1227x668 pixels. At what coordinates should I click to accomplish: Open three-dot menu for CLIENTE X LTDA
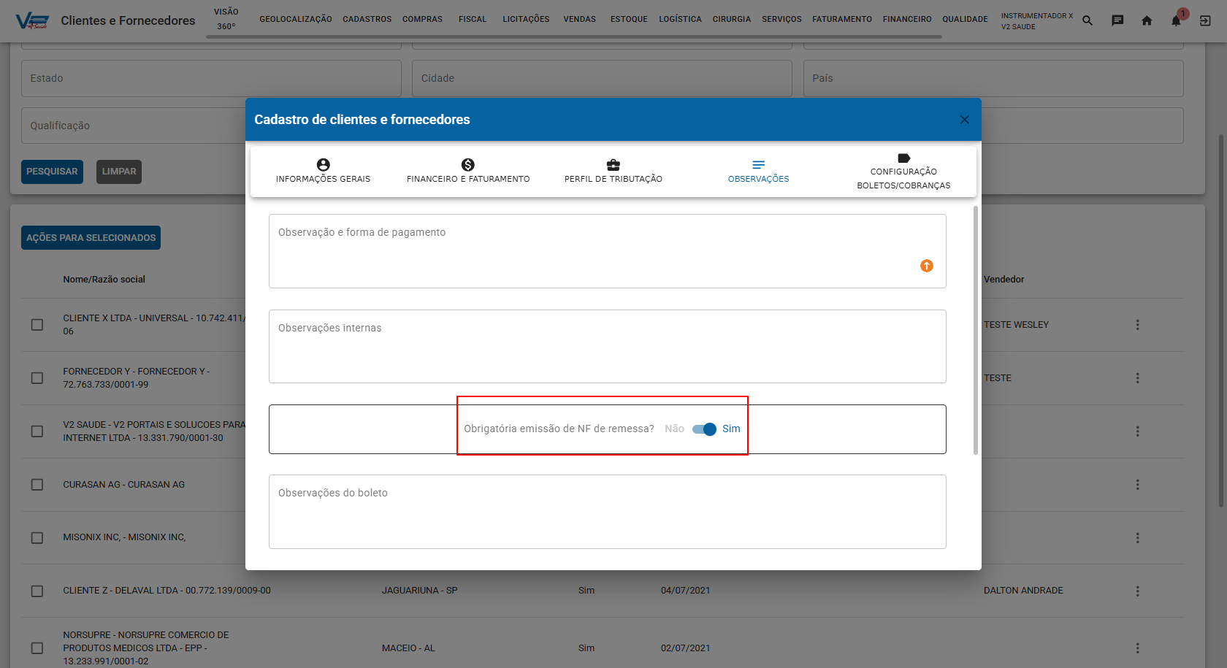tap(1137, 325)
